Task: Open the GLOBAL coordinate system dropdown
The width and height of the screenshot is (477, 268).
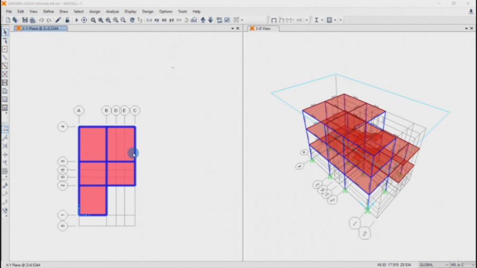Action: coord(434,265)
